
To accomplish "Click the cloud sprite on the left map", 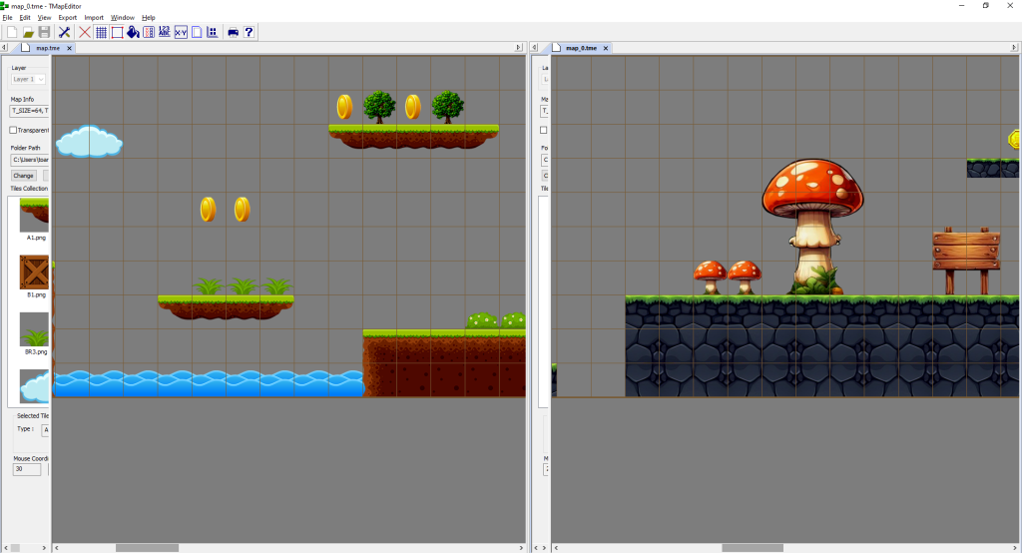I will point(89,142).
